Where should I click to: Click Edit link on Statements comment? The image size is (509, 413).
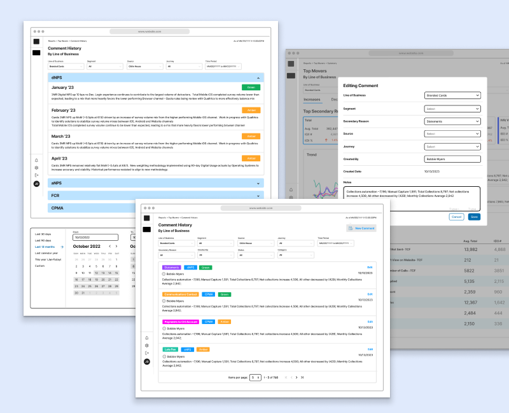coord(370,267)
